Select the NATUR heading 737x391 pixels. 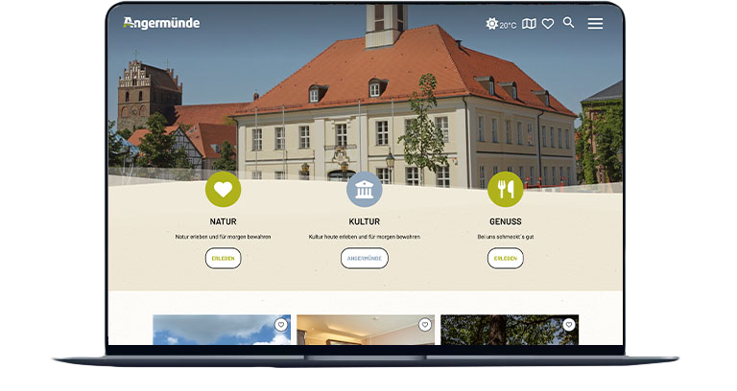(x=224, y=221)
